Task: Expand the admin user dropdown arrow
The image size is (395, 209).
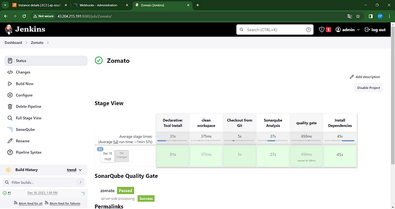Action: (359, 29)
